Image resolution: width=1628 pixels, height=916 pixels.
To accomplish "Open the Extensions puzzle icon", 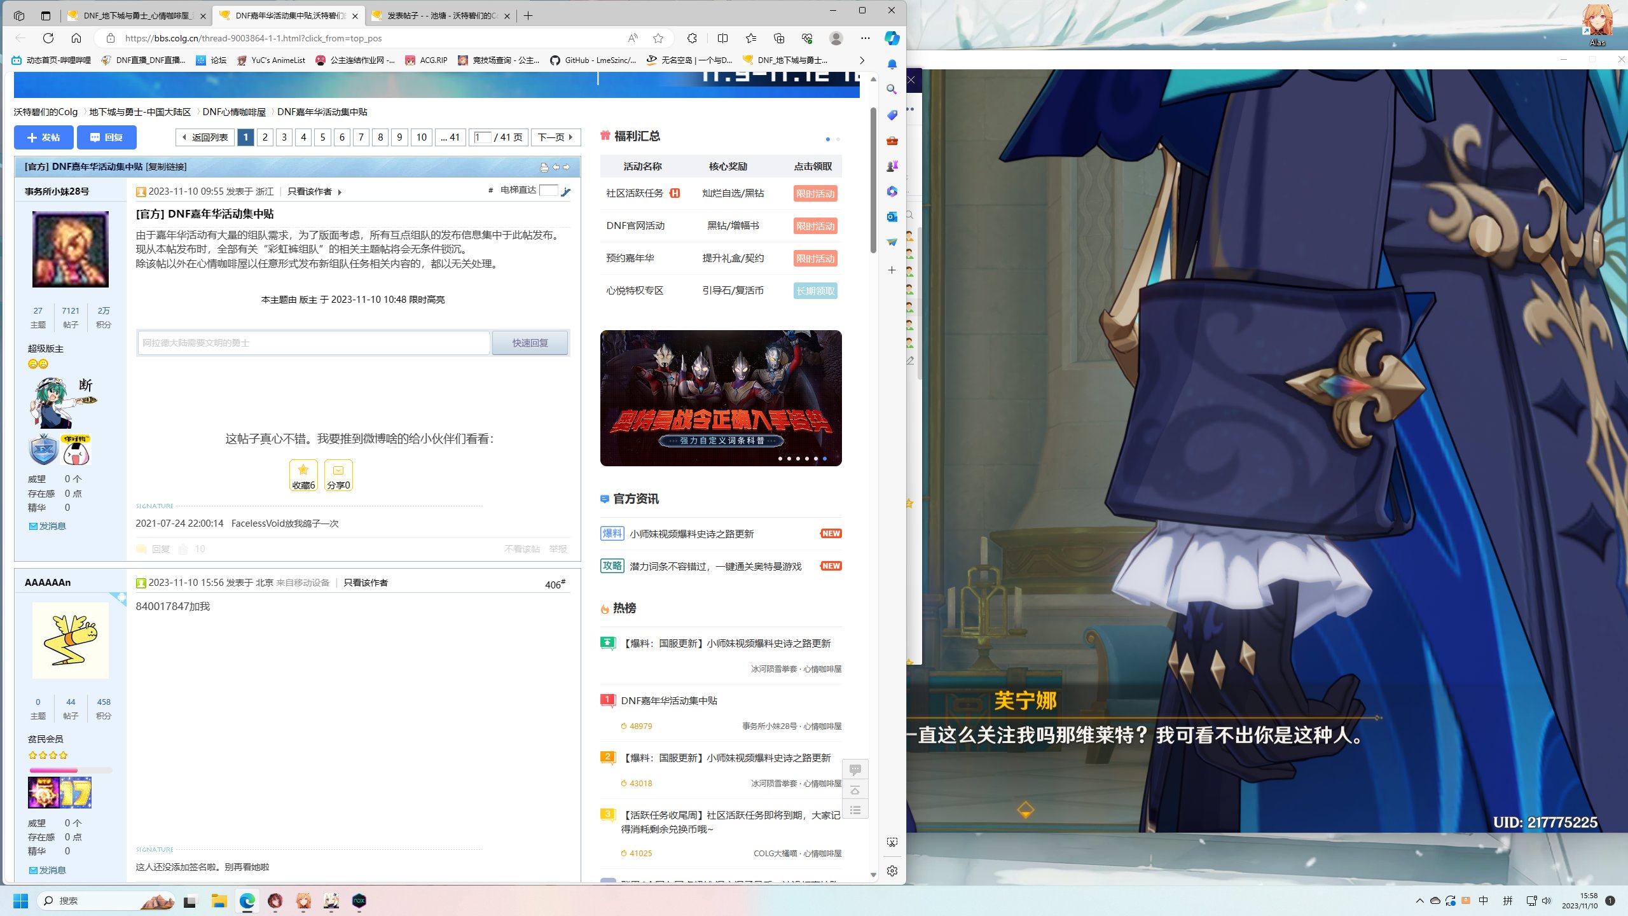I will (692, 38).
